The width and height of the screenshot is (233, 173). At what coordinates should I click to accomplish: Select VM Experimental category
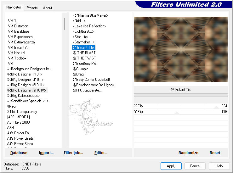pyautogui.click(x=21, y=37)
